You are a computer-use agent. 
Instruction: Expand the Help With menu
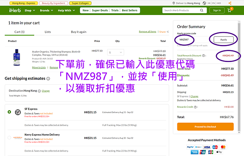click(66, 11)
